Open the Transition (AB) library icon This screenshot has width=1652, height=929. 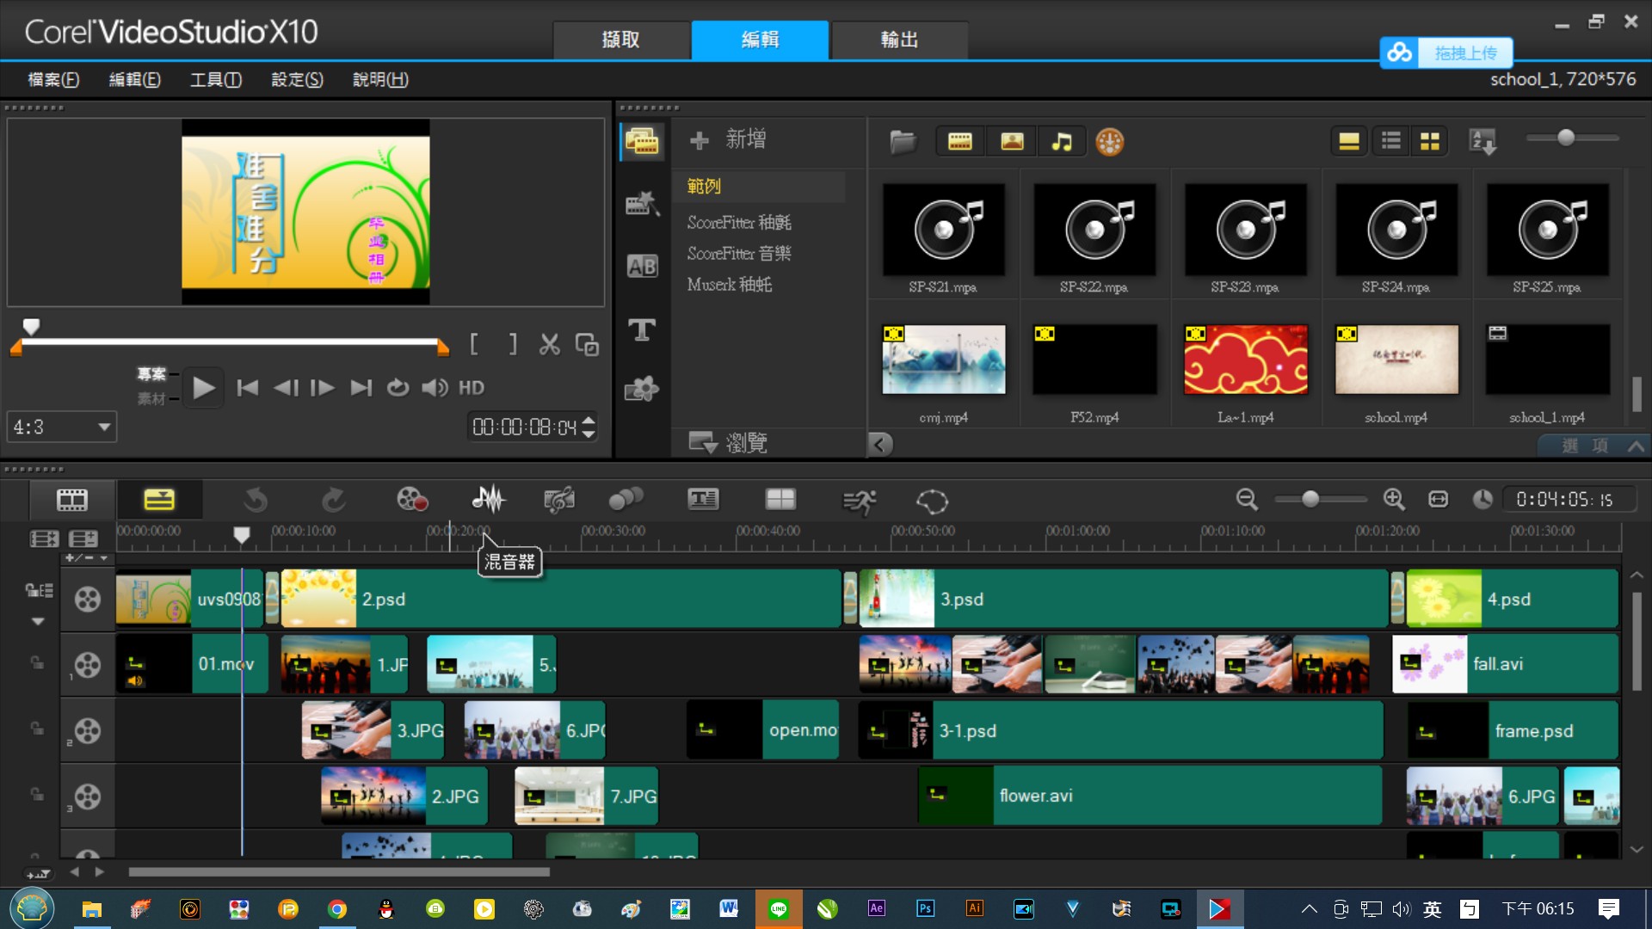click(642, 267)
